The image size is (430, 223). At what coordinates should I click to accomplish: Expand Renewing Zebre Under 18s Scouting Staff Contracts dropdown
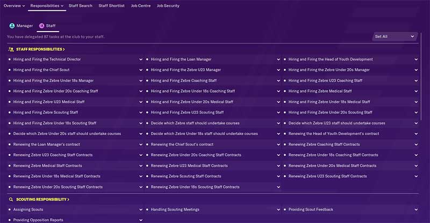(x=278, y=187)
